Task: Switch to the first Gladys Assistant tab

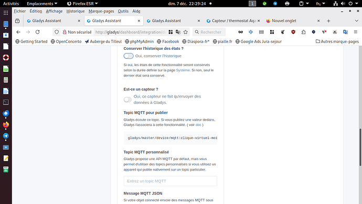Action: [54, 21]
